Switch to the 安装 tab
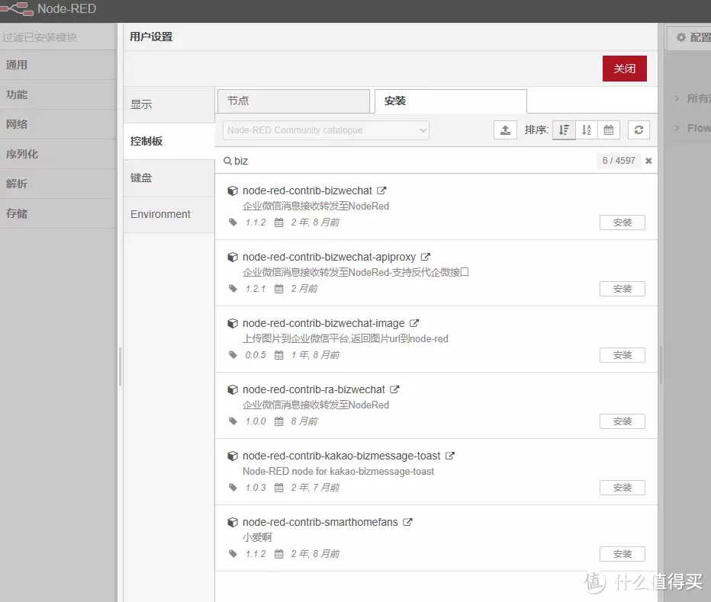This screenshot has width=711, height=602. click(x=451, y=101)
